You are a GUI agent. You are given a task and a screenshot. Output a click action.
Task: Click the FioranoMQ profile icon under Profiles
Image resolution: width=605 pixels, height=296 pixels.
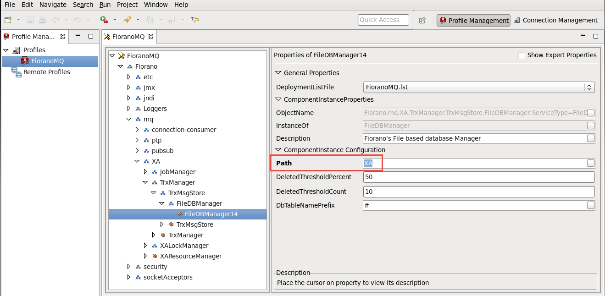(x=25, y=61)
